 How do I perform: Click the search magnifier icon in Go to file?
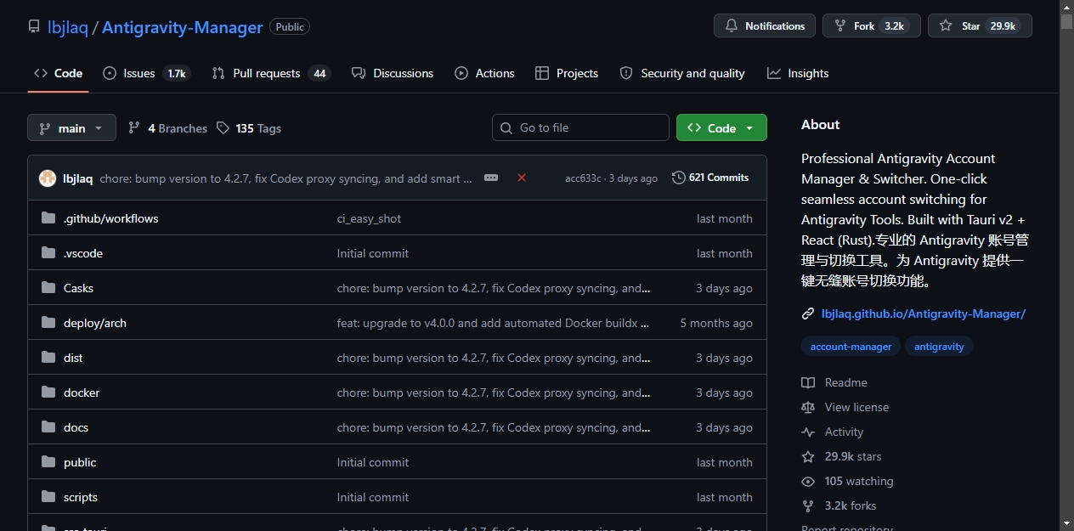tap(507, 127)
